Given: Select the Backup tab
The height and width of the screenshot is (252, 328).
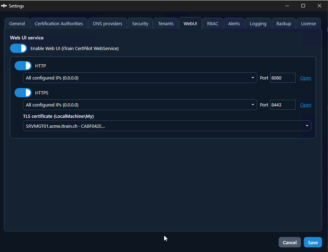Looking at the screenshot, I should (284, 23).
